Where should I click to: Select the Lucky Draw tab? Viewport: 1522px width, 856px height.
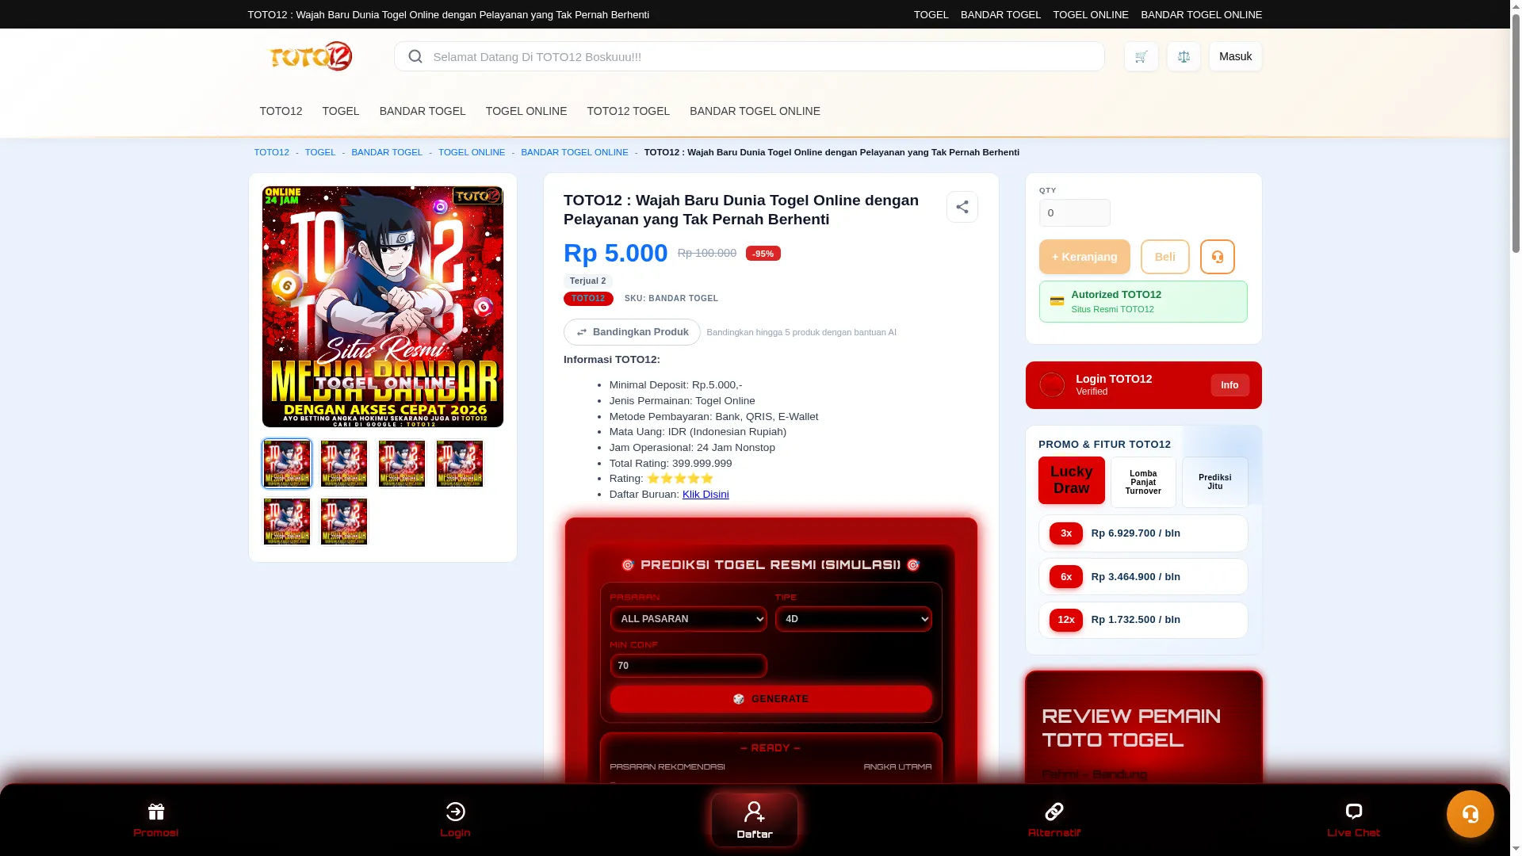point(1071,480)
